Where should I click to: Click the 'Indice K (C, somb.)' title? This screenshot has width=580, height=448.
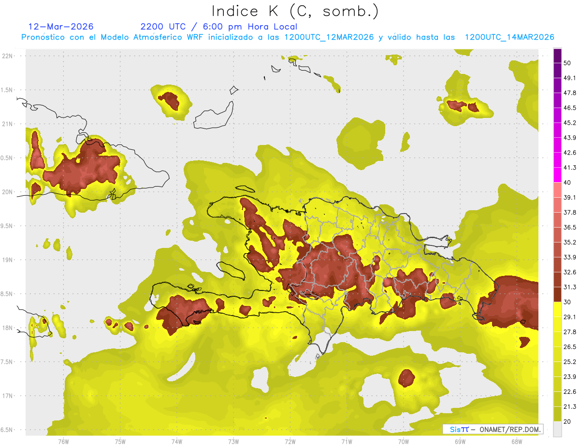click(x=295, y=12)
